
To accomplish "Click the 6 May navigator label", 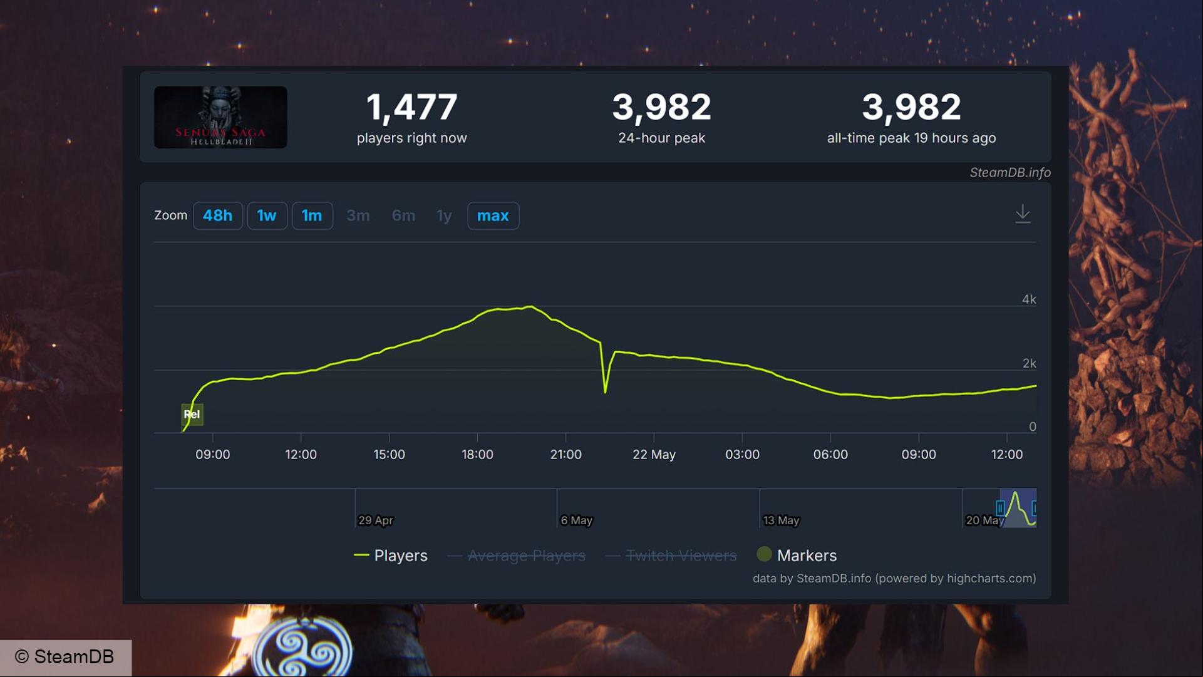I will 577,520.
